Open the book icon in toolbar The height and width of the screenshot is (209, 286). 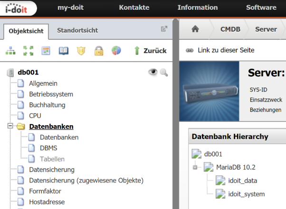click(63, 50)
